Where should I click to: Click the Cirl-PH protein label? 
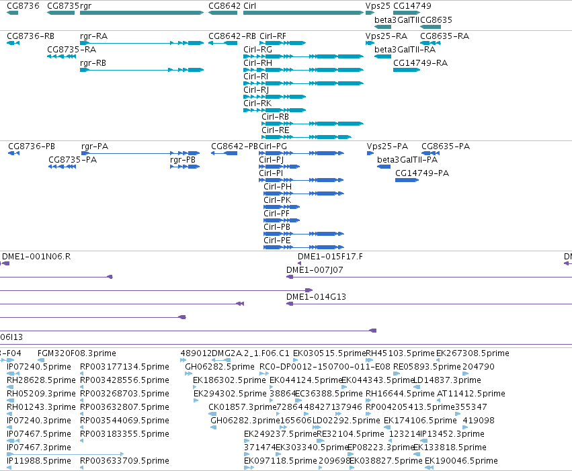tap(278, 187)
